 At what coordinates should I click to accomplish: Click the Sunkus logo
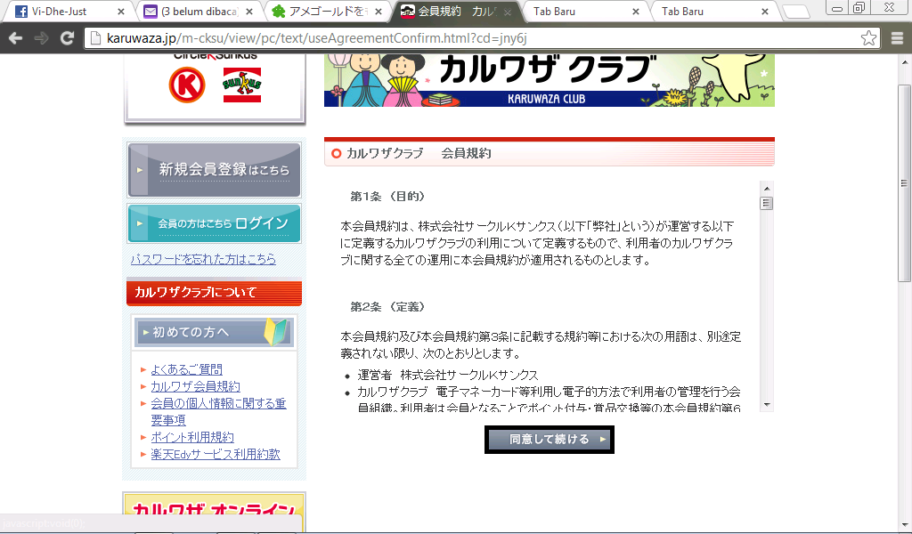(242, 85)
